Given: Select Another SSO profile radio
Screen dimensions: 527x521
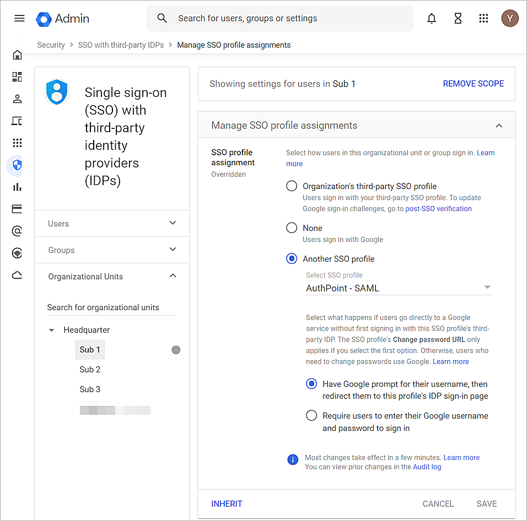Looking at the screenshot, I should pos(292,258).
